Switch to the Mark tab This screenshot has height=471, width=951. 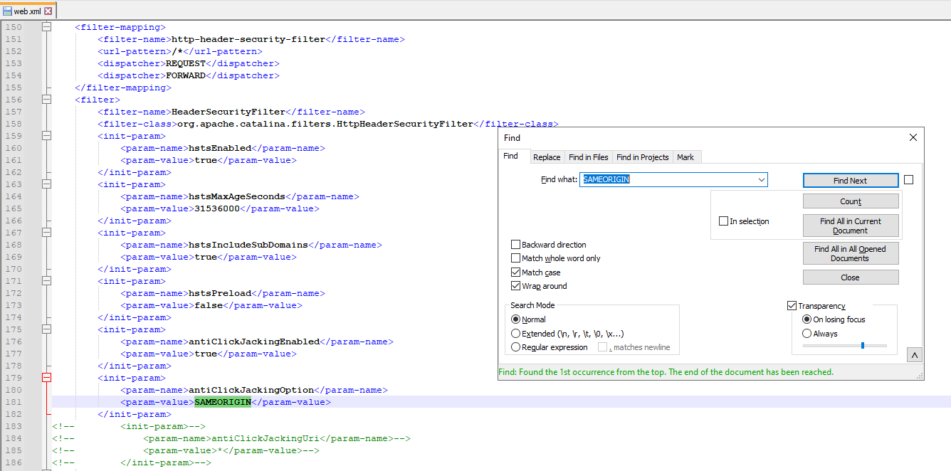pos(686,157)
